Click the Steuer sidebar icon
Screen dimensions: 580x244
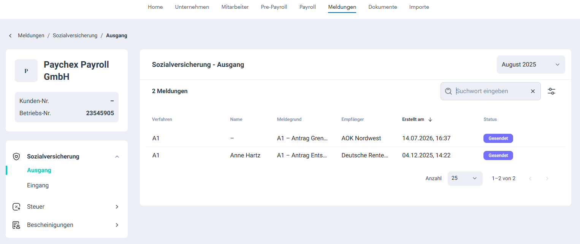click(16, 207)
